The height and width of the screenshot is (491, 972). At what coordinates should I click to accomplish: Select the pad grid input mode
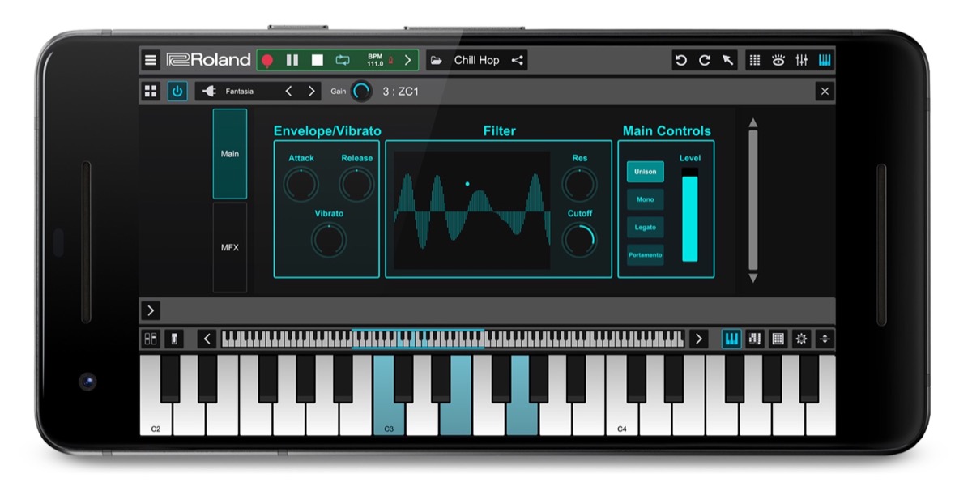[778, 339]
